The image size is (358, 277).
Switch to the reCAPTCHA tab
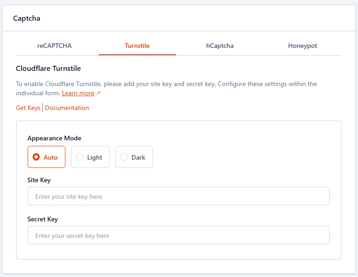tap(54, 46)
